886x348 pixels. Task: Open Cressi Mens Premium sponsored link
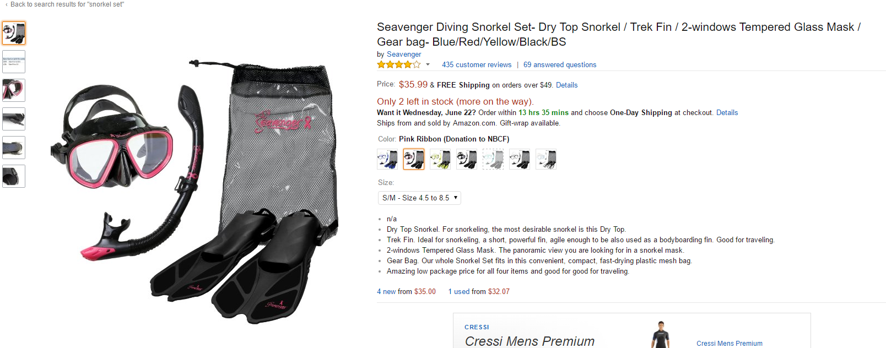(x=729, y=344)
